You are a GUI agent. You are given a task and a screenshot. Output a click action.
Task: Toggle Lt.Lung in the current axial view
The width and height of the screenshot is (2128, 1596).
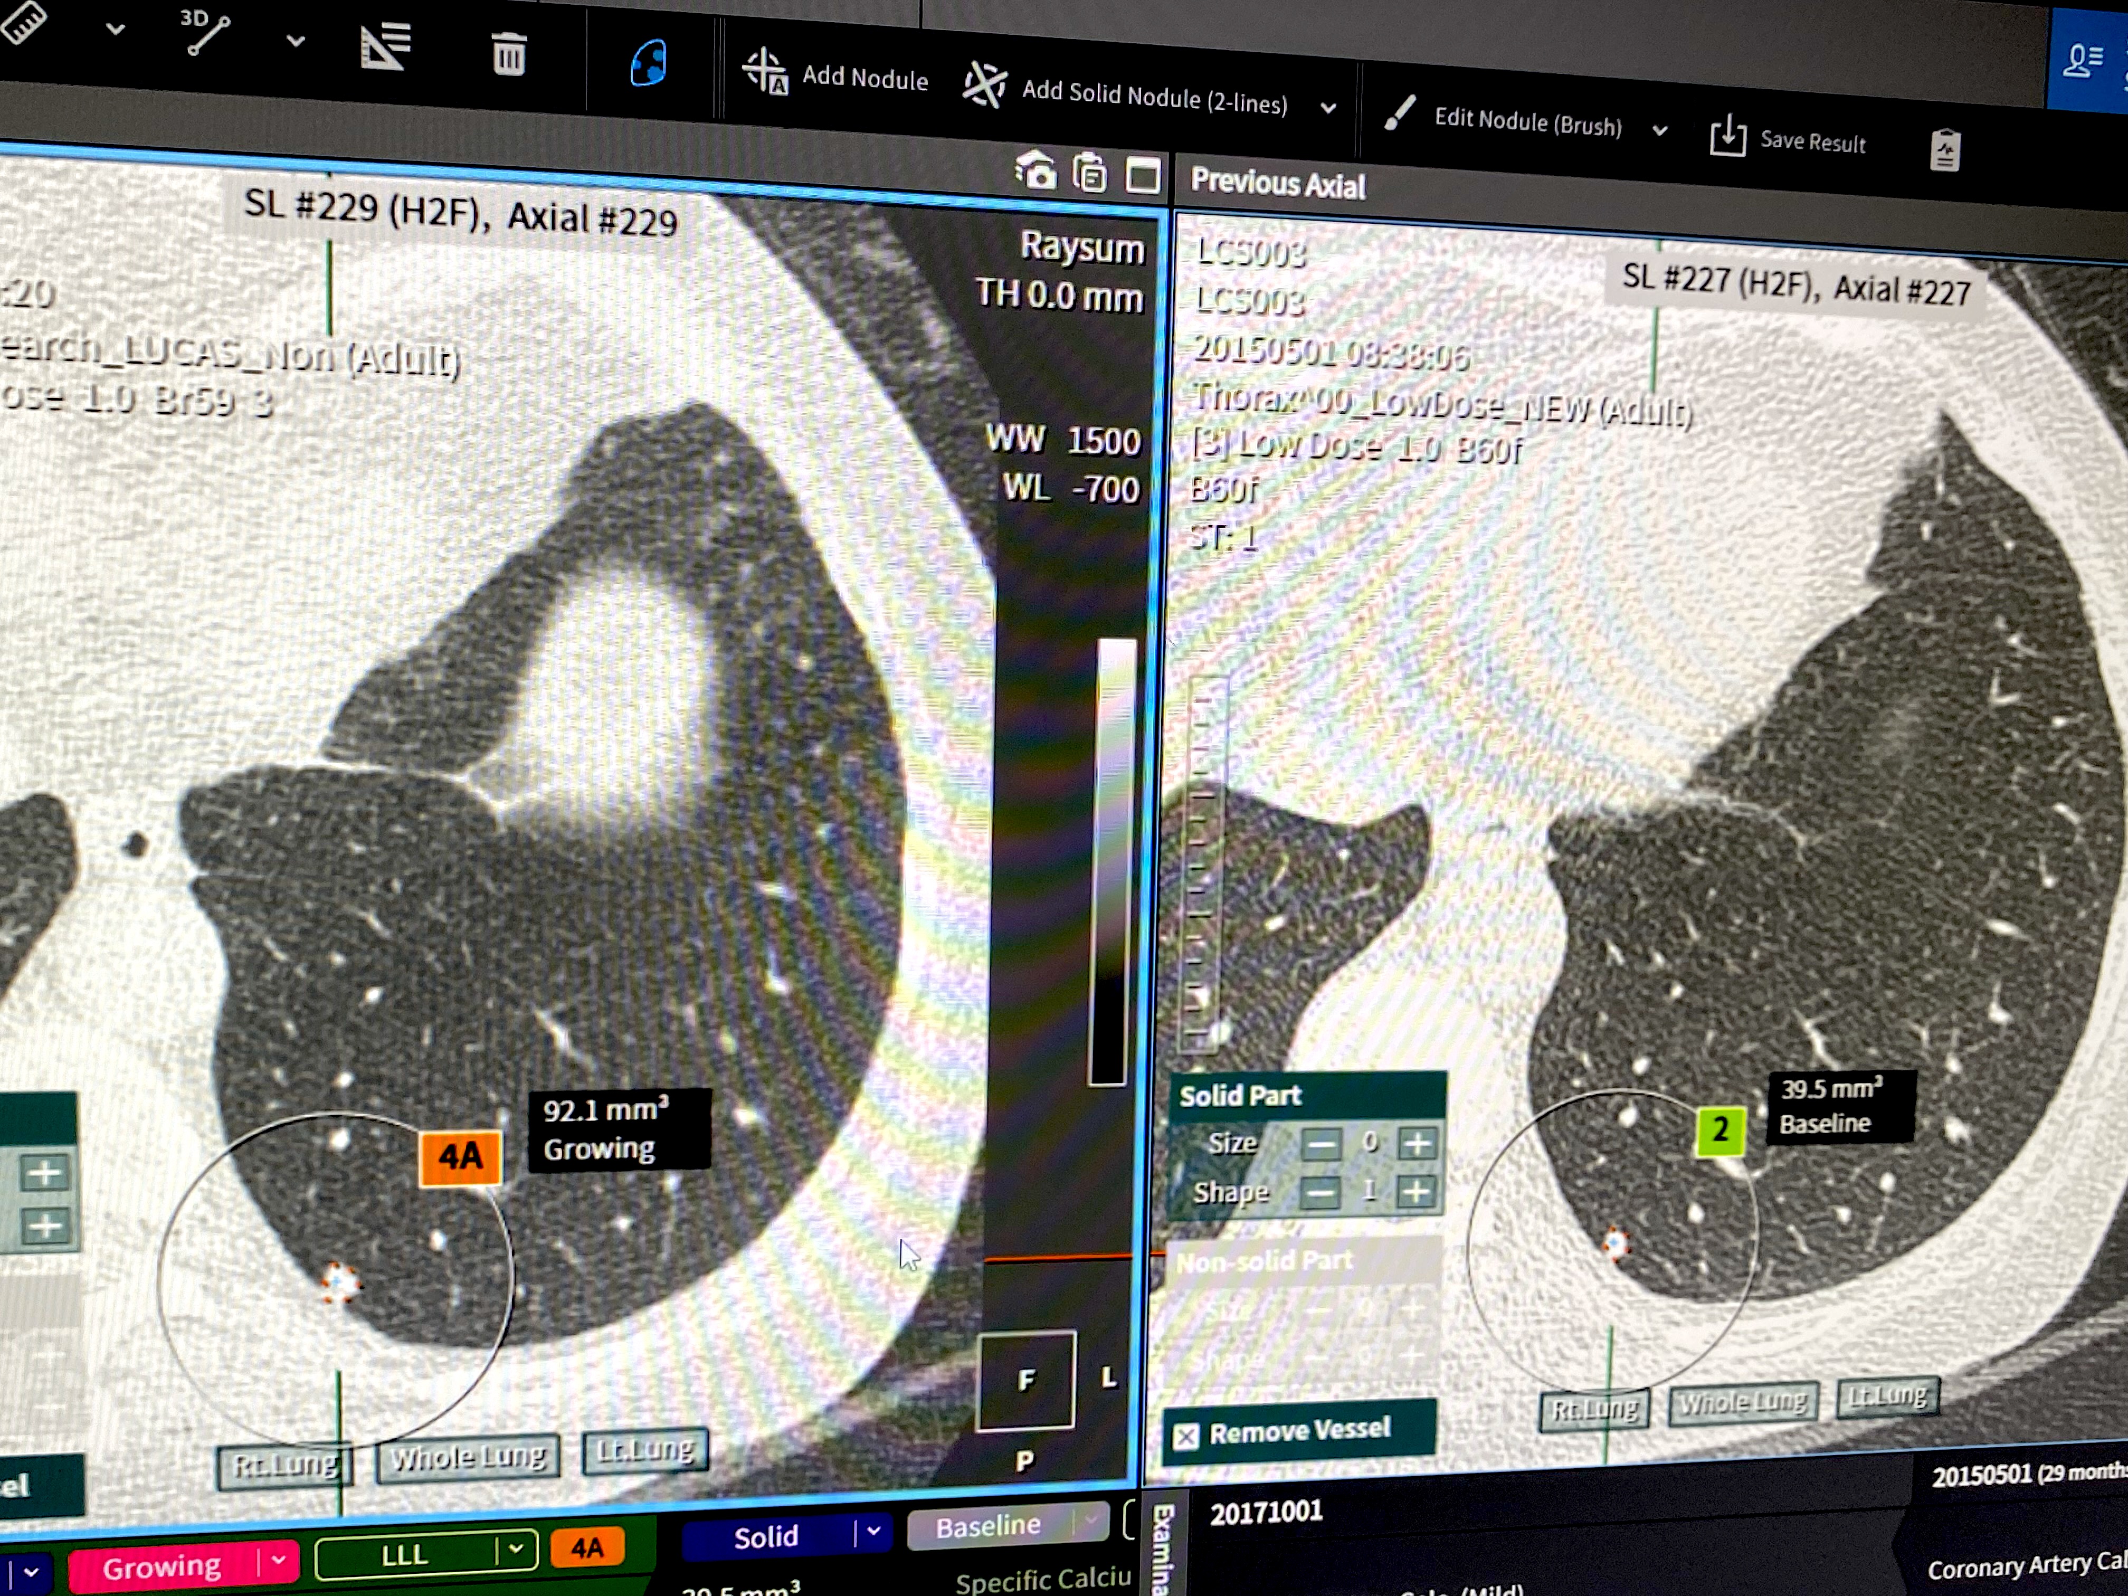coord(644,1451)
